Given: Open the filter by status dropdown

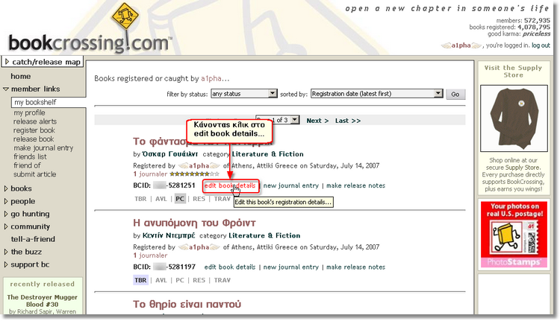Looking at the screenshot, I should coord(243,94).
